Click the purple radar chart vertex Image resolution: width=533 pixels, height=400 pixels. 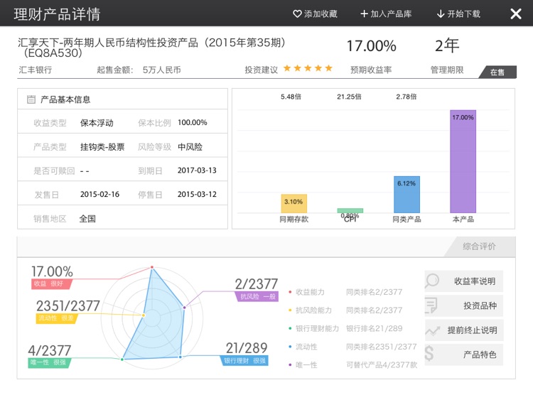(184, 308)
